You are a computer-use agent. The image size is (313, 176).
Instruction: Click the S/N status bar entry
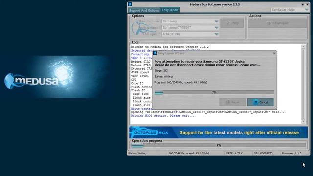[x=263, y=153]
